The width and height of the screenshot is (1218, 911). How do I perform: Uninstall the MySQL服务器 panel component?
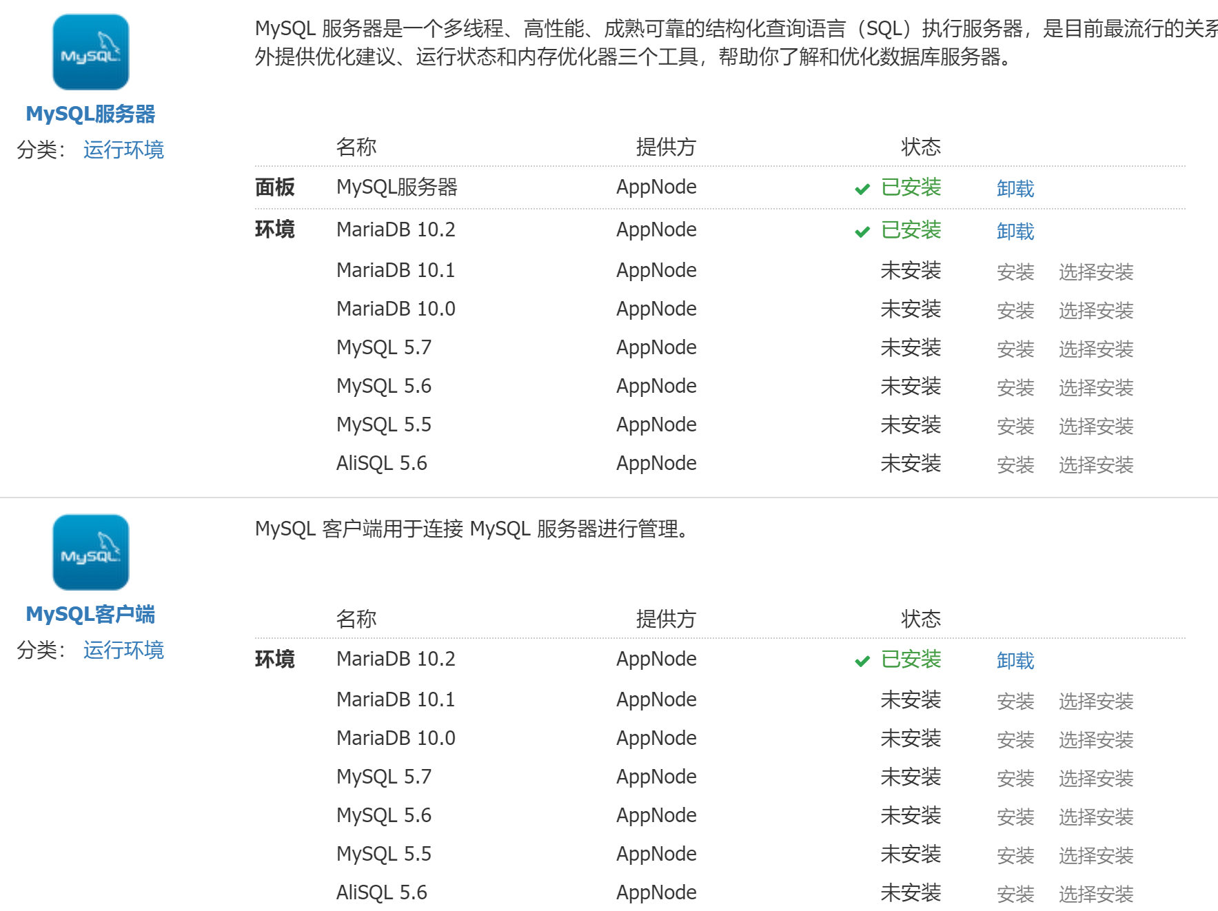tap(1015, 188)
